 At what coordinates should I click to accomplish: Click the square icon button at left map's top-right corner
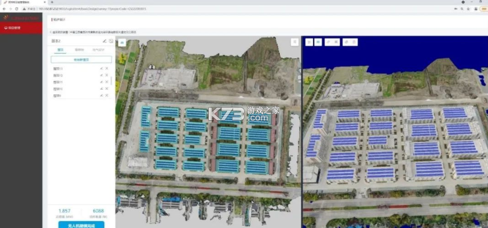294,42
